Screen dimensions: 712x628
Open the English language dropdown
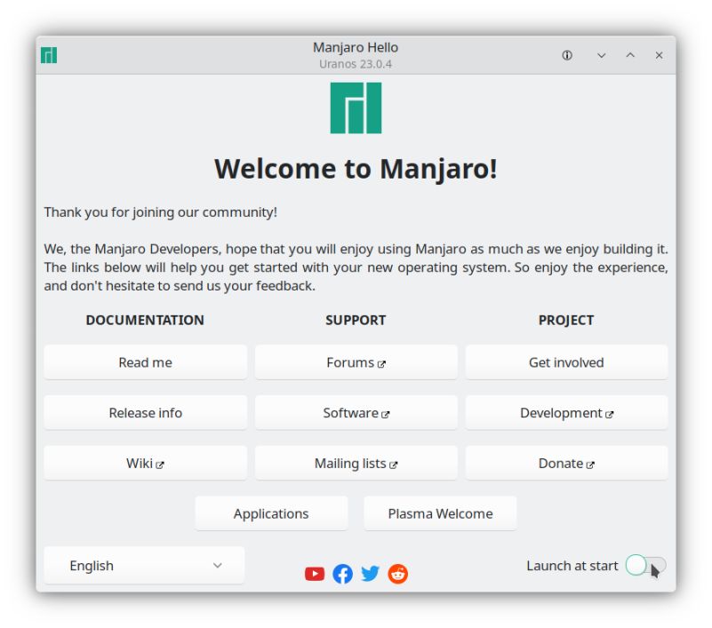(x=144, y=566)
